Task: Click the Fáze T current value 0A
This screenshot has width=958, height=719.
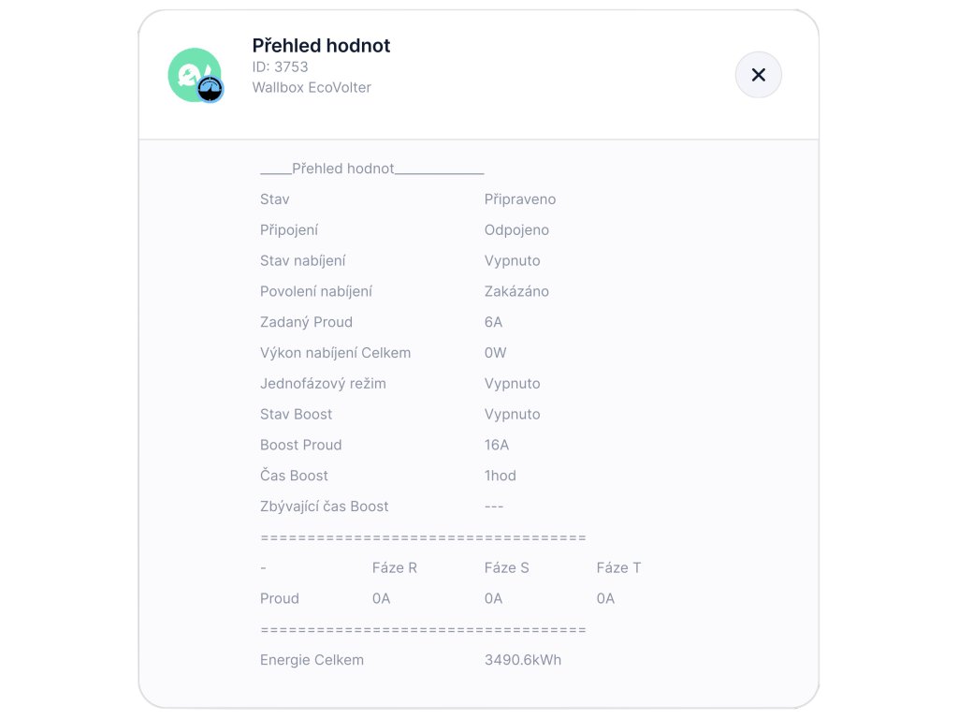Action: pyautogui.click(x=605, y=599)
